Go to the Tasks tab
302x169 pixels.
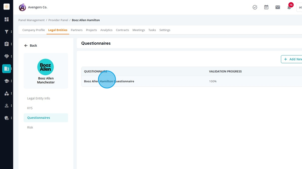152,30
